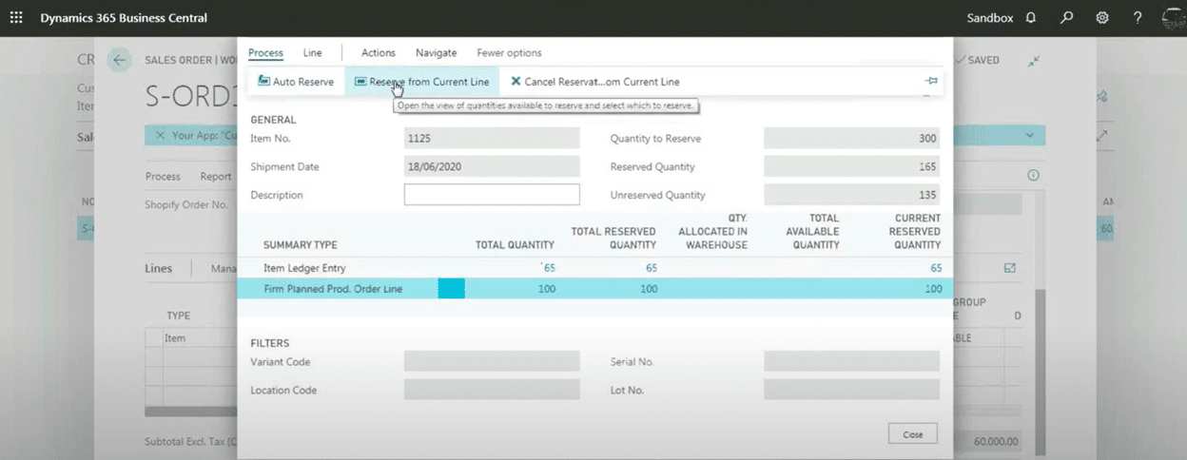Click the Reserved Quantity field 165
This screenshot has height=460, width=1187.
(x=851, y=166)
